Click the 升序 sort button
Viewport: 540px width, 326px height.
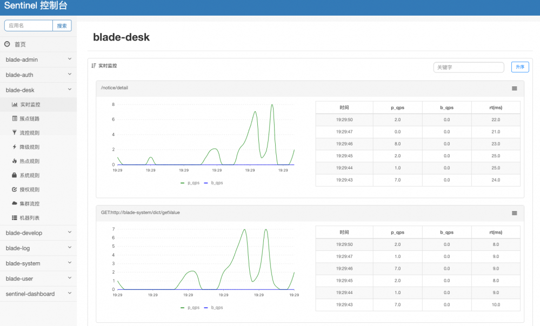(519, 66)
